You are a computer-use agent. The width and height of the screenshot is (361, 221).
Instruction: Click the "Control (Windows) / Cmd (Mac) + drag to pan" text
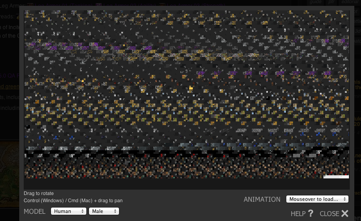[x=73, y=200]
